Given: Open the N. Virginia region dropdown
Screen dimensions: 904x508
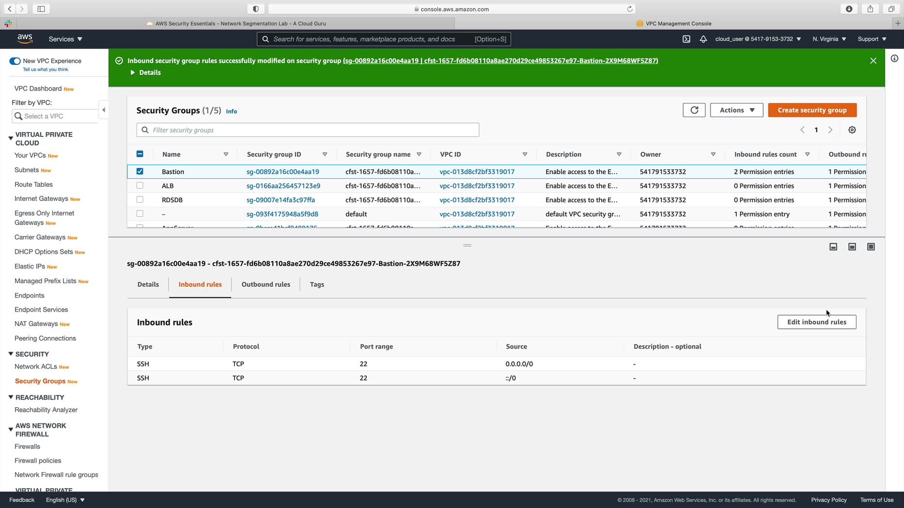Looking at the screenshot, I should coord(829,39).
